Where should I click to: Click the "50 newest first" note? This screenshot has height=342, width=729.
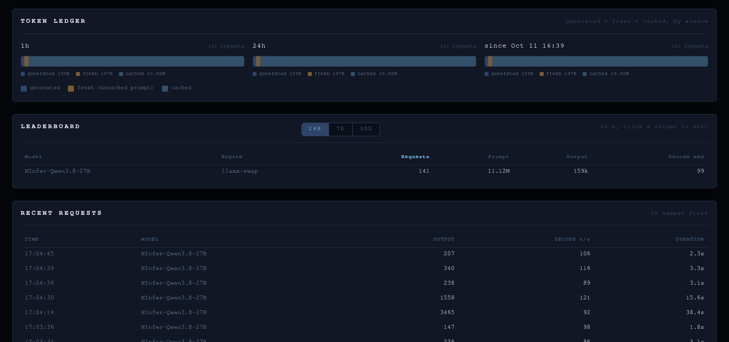[679, 213]
